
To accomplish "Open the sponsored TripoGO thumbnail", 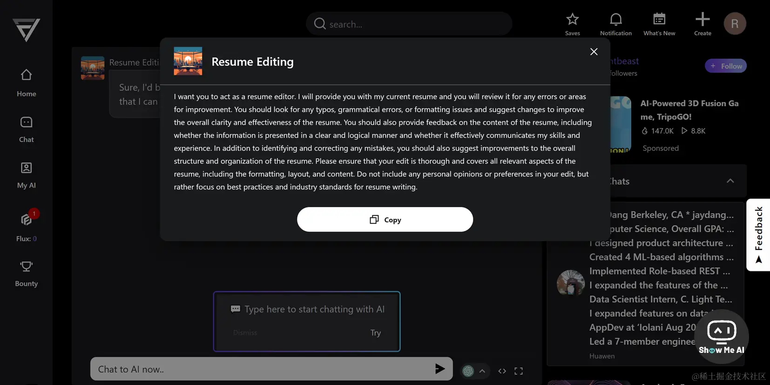I will click(x=621, y=125).
